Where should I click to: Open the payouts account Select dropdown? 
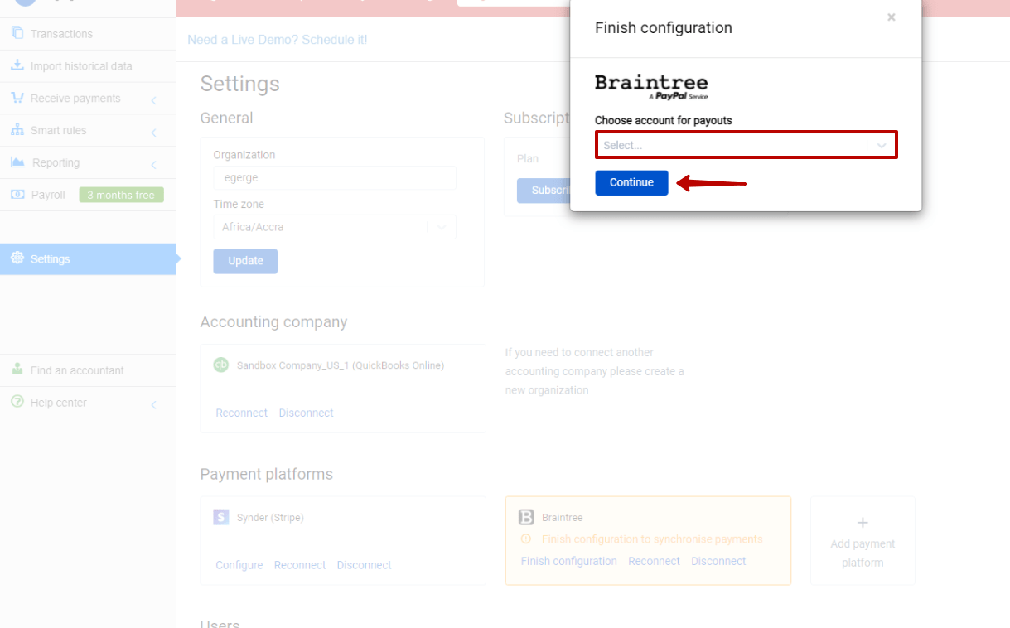(x=746, y=144)
